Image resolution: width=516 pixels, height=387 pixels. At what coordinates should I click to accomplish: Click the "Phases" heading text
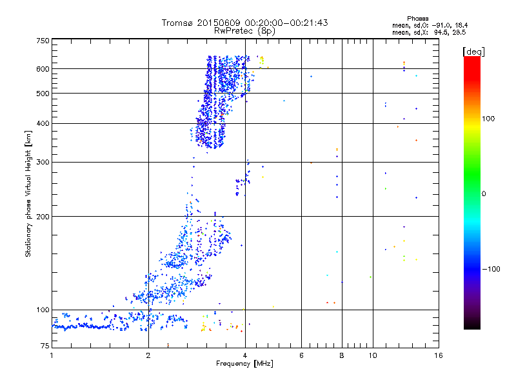(417, 19)
